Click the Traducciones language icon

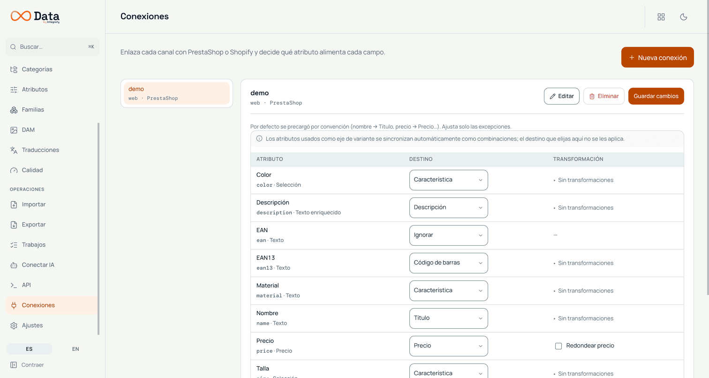pos(14,150)
